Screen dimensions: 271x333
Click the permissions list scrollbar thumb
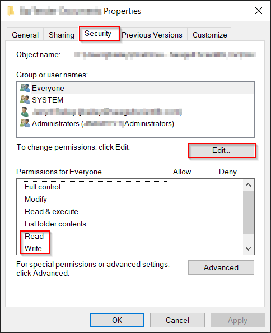point(248,212)
